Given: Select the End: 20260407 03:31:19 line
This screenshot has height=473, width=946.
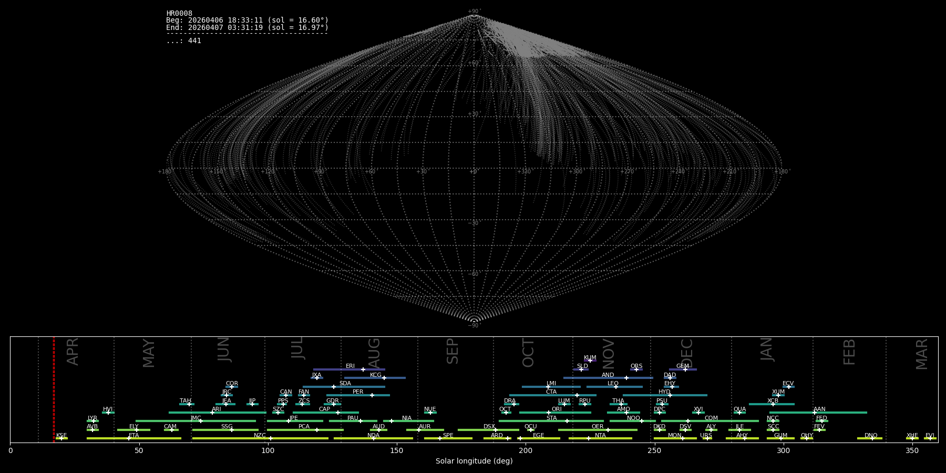Looking at the screenshot, I should pyautogui.click(x=247, y=27).
